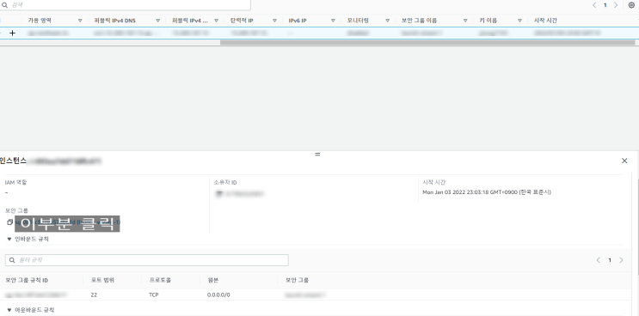Sort by 탄력적 IP column arrow
The height and width of the screenshot is (316, 639).
click(274, 21)
